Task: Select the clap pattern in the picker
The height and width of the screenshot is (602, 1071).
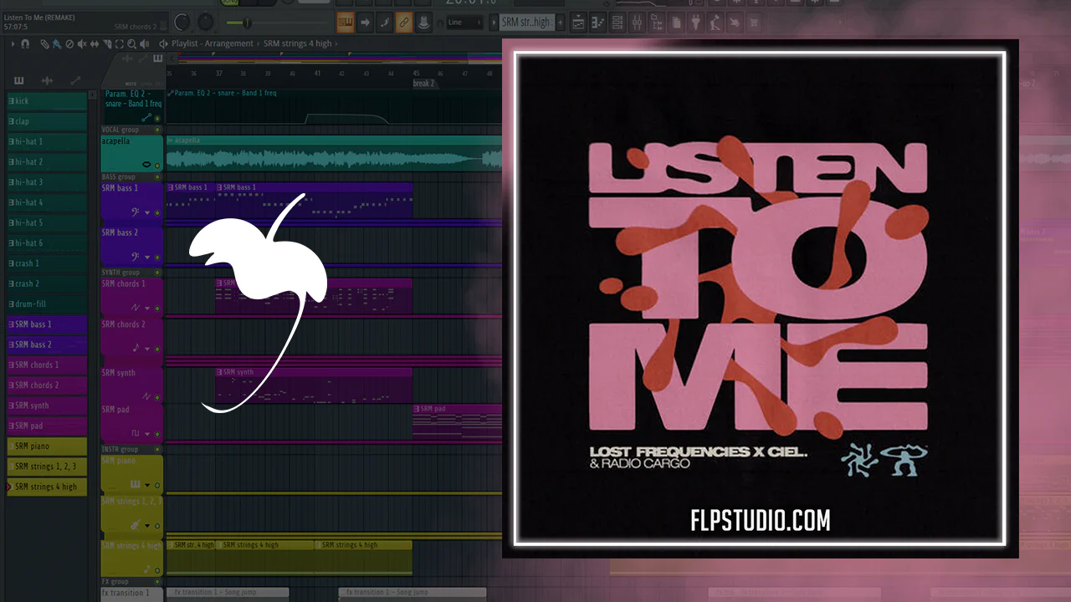Action: point(47,121)
